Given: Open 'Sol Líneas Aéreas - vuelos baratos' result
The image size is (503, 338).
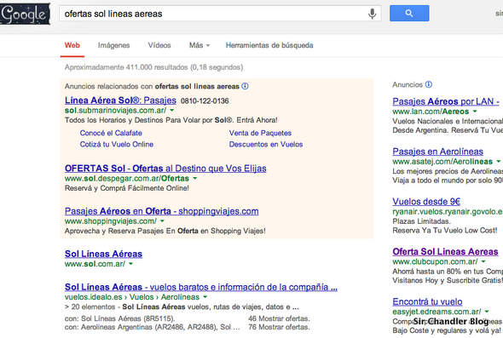Looking at the screenshot, I should coord(201,287).
